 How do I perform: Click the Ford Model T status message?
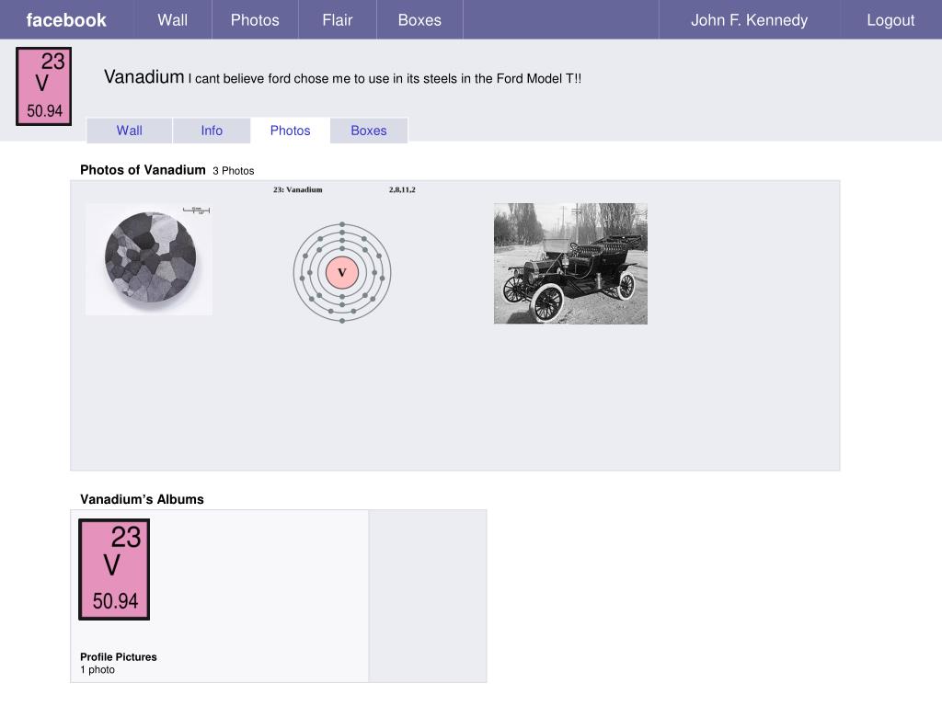pos(385,79)
